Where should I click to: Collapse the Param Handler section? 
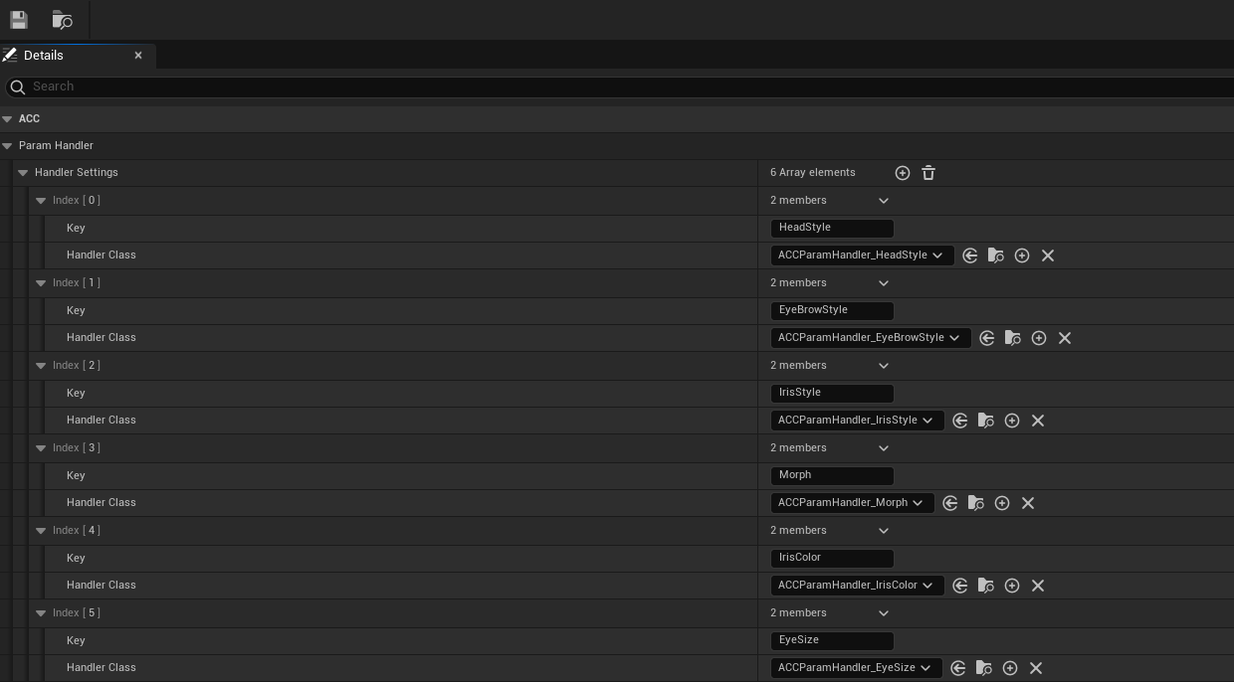tap(8, 145)
